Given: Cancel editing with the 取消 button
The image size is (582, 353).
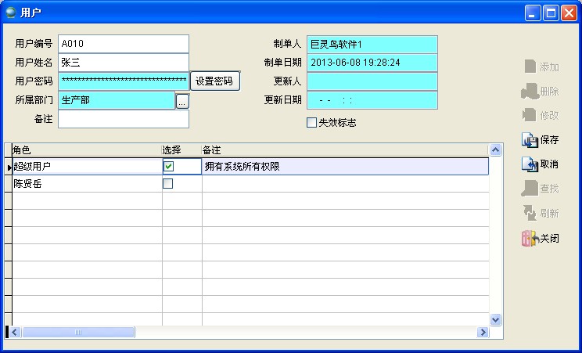Looking at the screenshot, I should [541, 164].
